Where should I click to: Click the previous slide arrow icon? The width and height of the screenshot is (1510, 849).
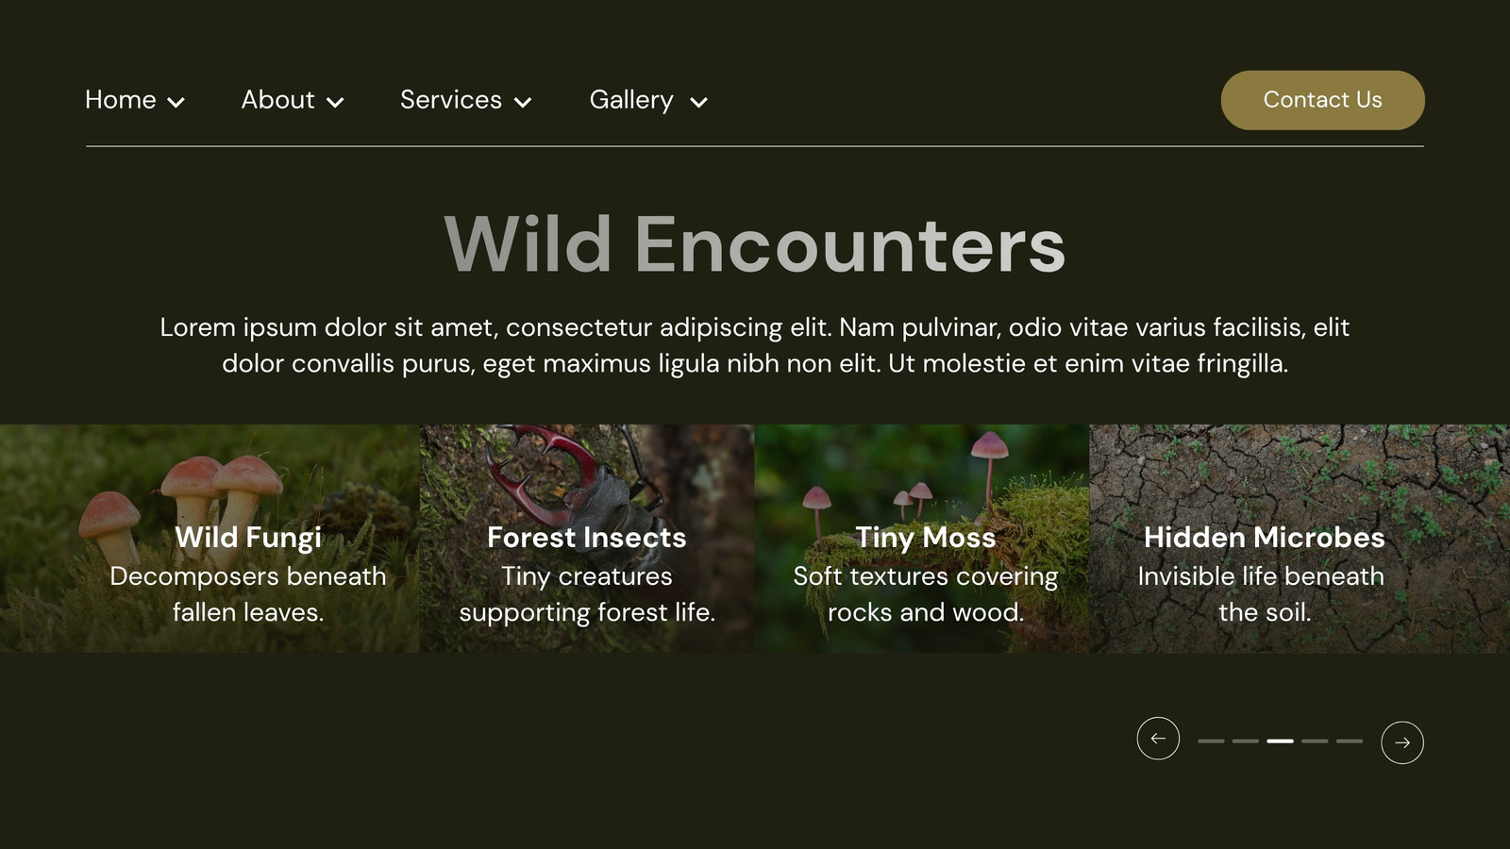click(x=1158, y=738)
